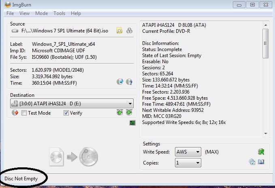Screen dimensions: 275x188
Task: Enable the Test Mode checkbox
Action: (24, 113)
